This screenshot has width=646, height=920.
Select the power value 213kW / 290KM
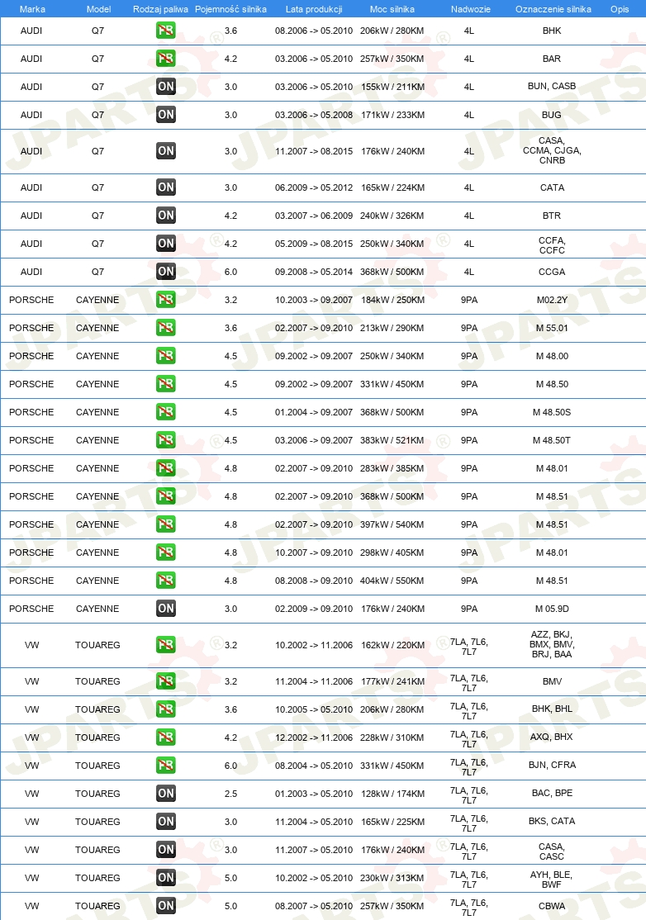392,328
